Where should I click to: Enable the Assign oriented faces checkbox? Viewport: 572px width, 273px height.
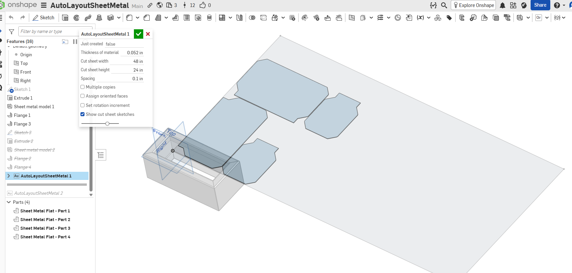coord(82,96)
